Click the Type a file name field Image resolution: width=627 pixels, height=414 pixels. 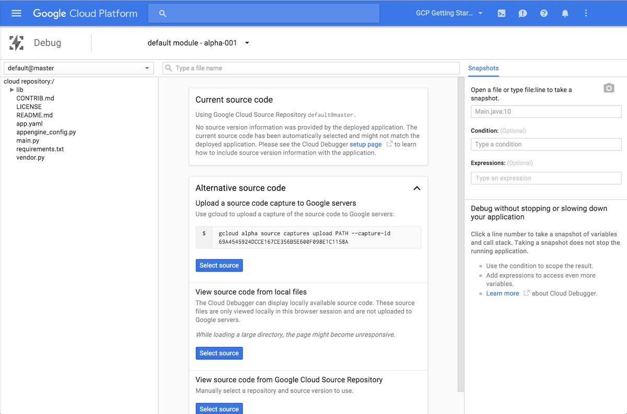coord(311,68)
